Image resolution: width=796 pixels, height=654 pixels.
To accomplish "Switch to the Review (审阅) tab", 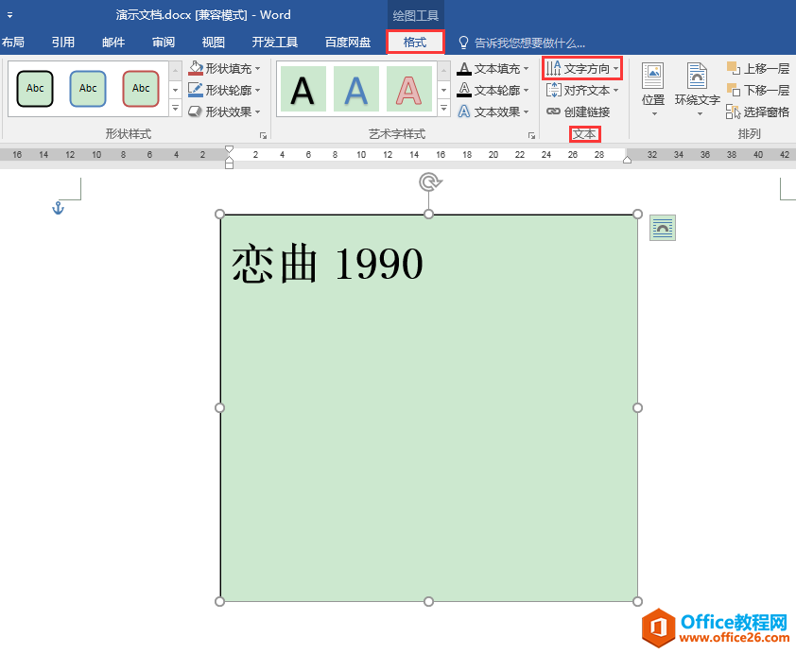I will point(164,43).
